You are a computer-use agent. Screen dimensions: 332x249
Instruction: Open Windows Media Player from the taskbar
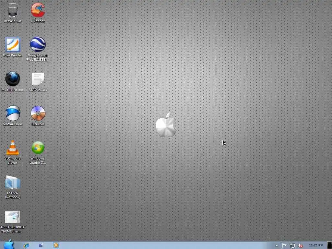click(x=56, y=245)
